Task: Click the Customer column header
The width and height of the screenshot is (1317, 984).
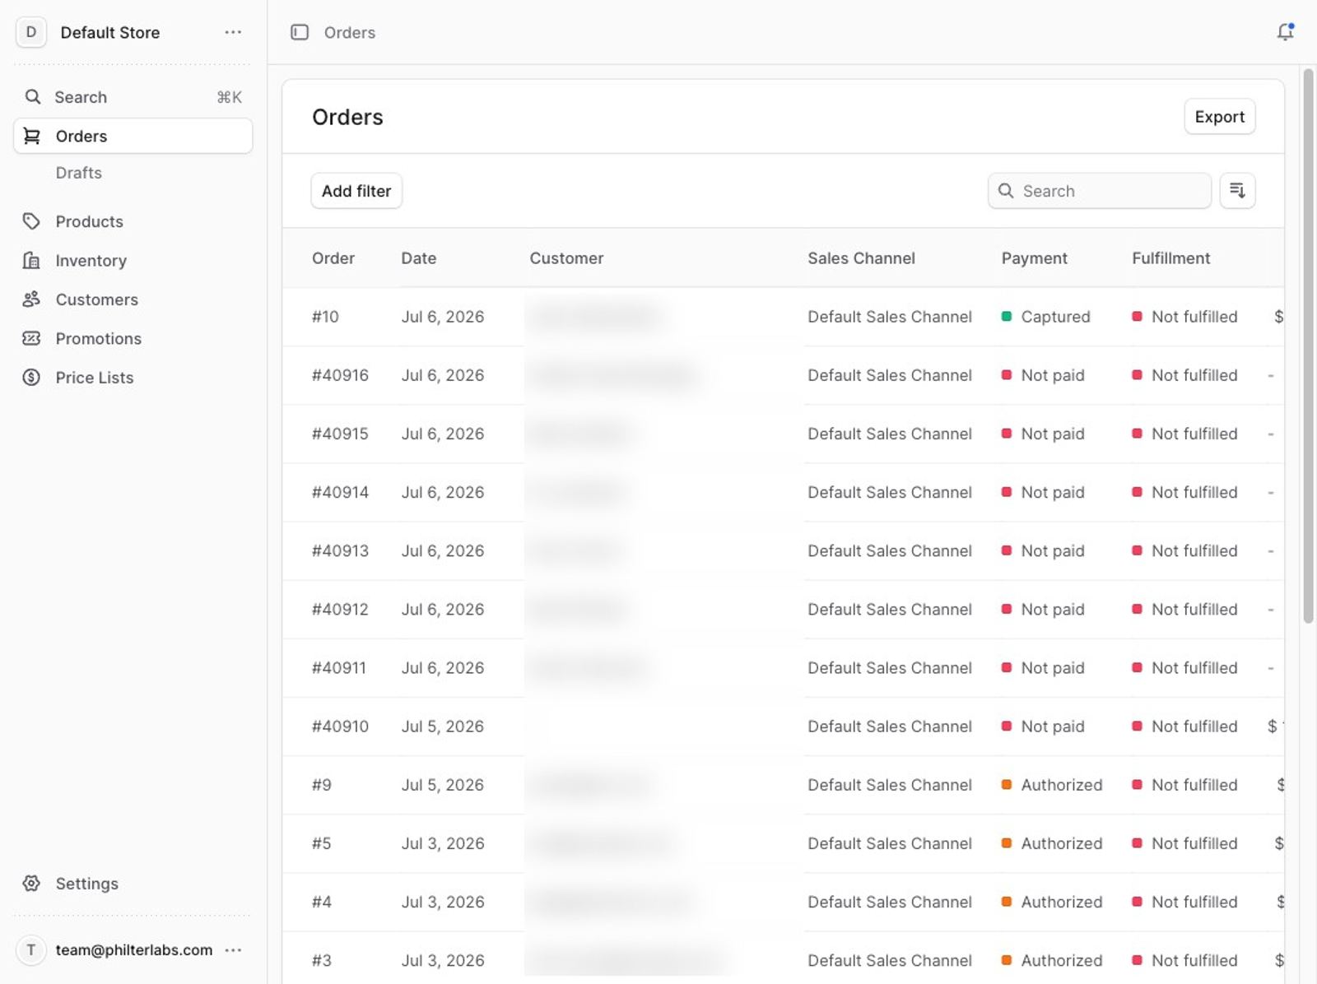Action: pyautogui.click(x=566, y=258)
